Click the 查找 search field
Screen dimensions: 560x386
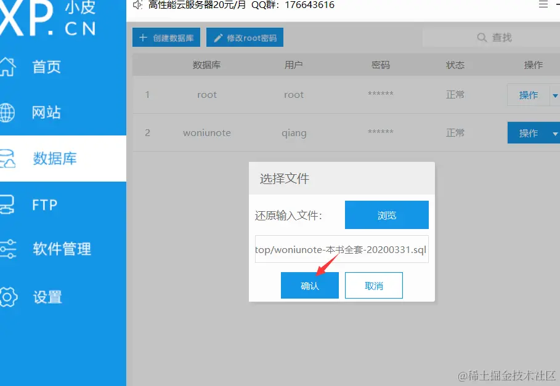click(492, 38)
